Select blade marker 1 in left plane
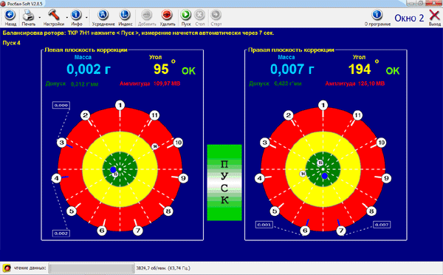Image resolution: width=443 pixels, height=275 pixels. click(120, 105)
